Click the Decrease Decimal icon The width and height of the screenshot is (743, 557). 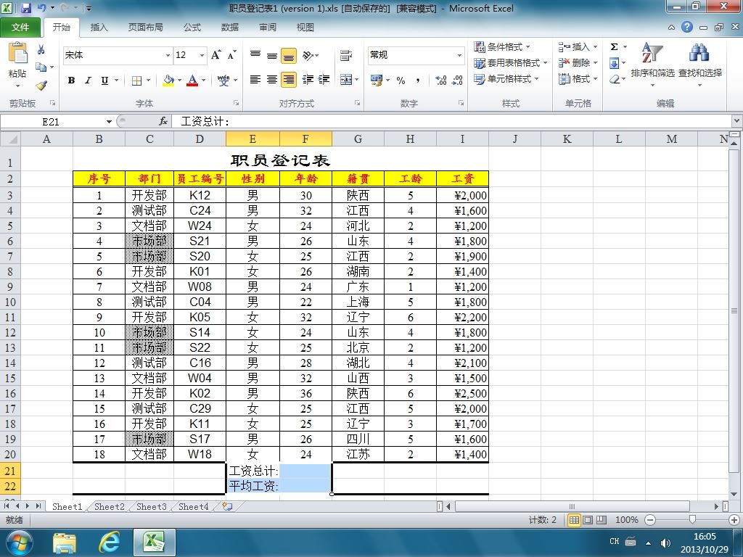457,81
